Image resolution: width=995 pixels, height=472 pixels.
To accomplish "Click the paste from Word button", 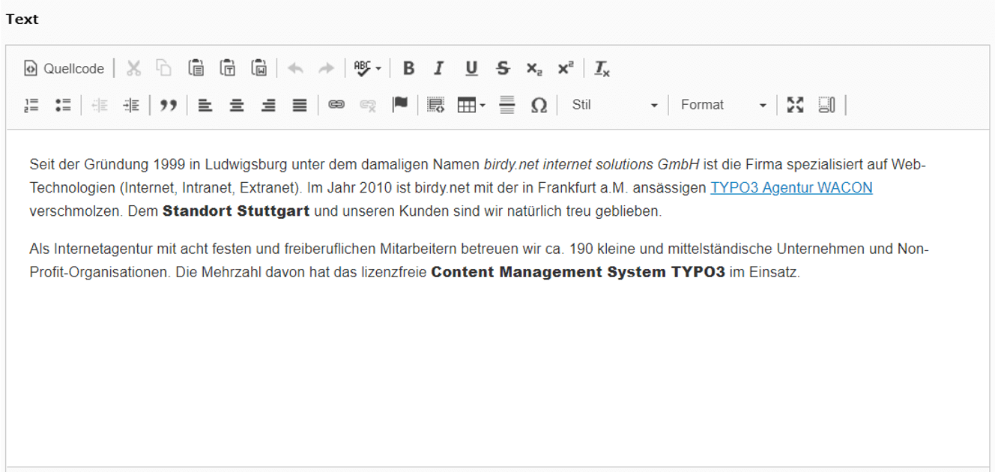I will (259, 69).
